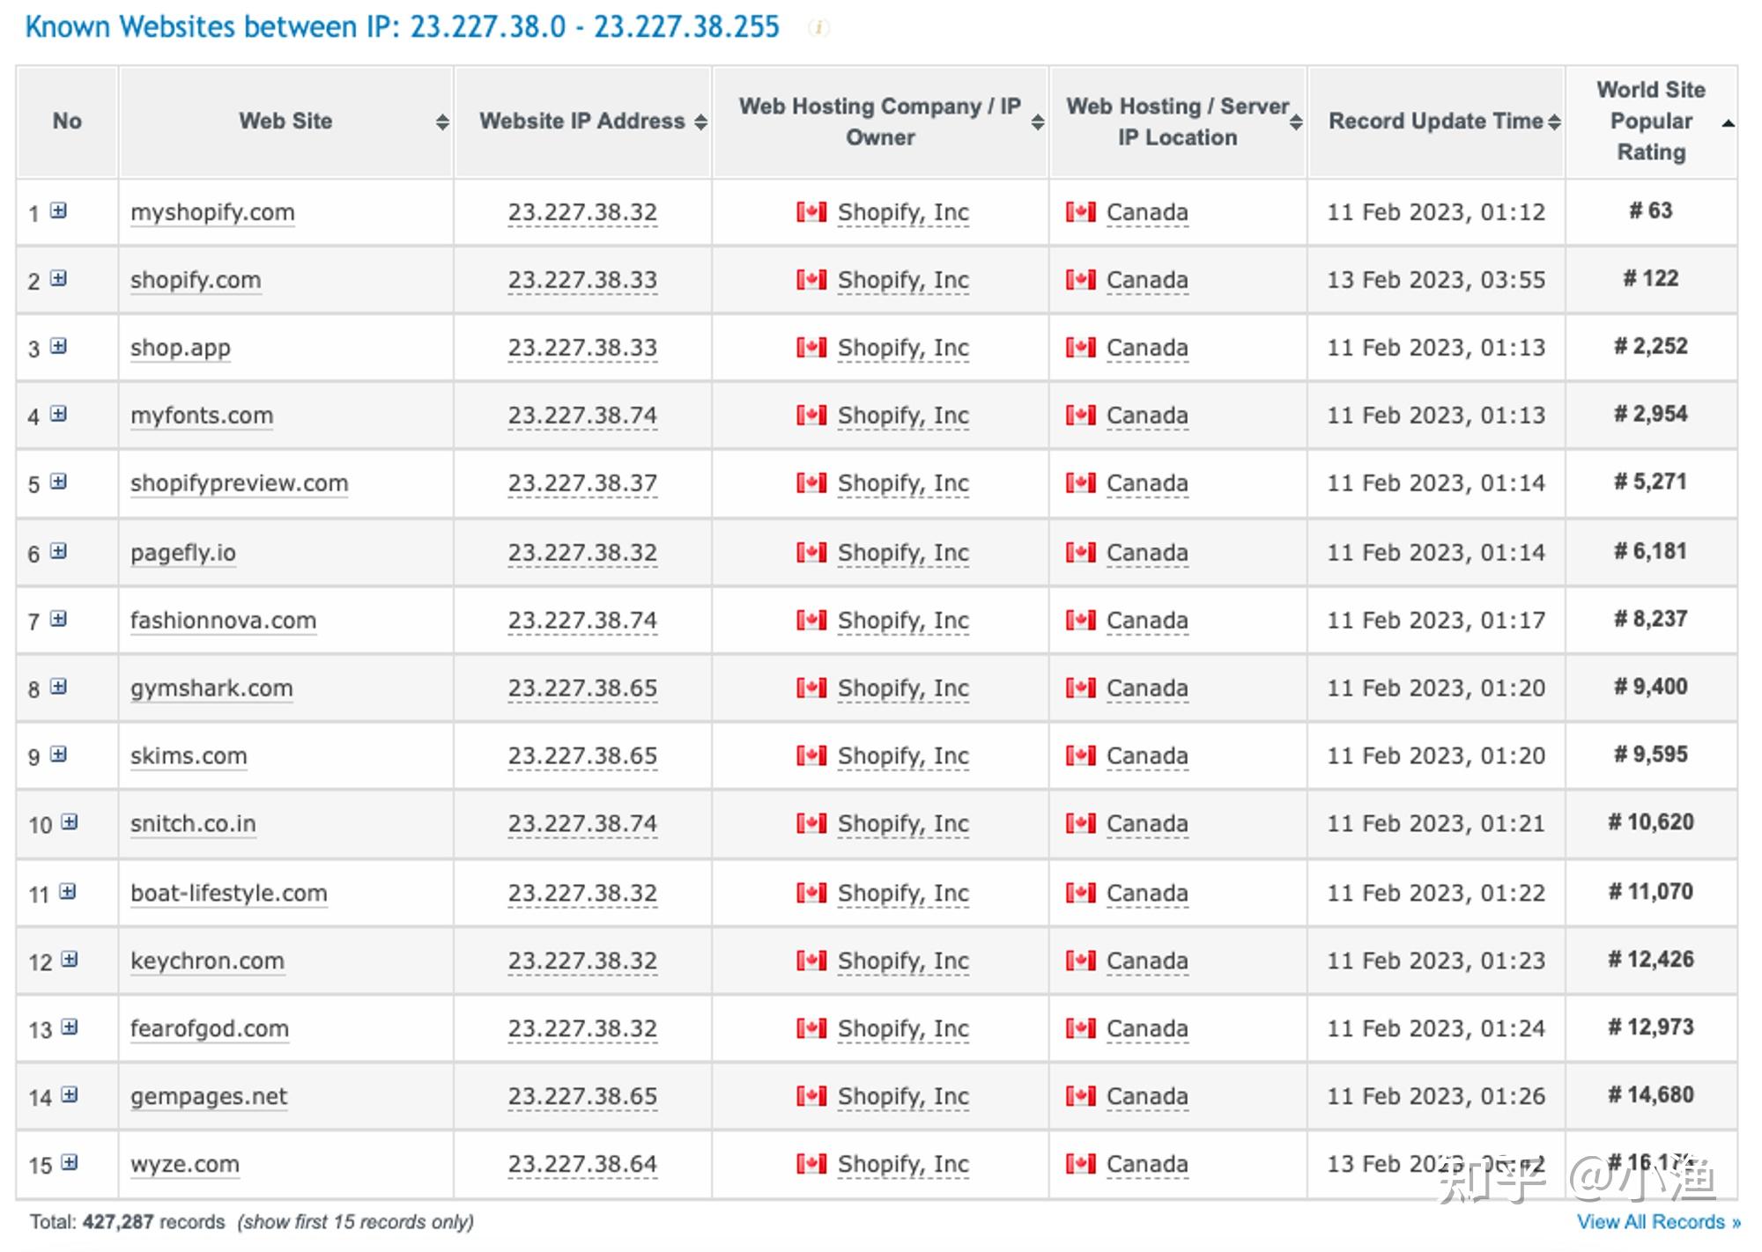Click Shopify, Inc owner link in row 4
Screen dimensions: 1762x1252
pyautogui.click(x=903, y=415)
